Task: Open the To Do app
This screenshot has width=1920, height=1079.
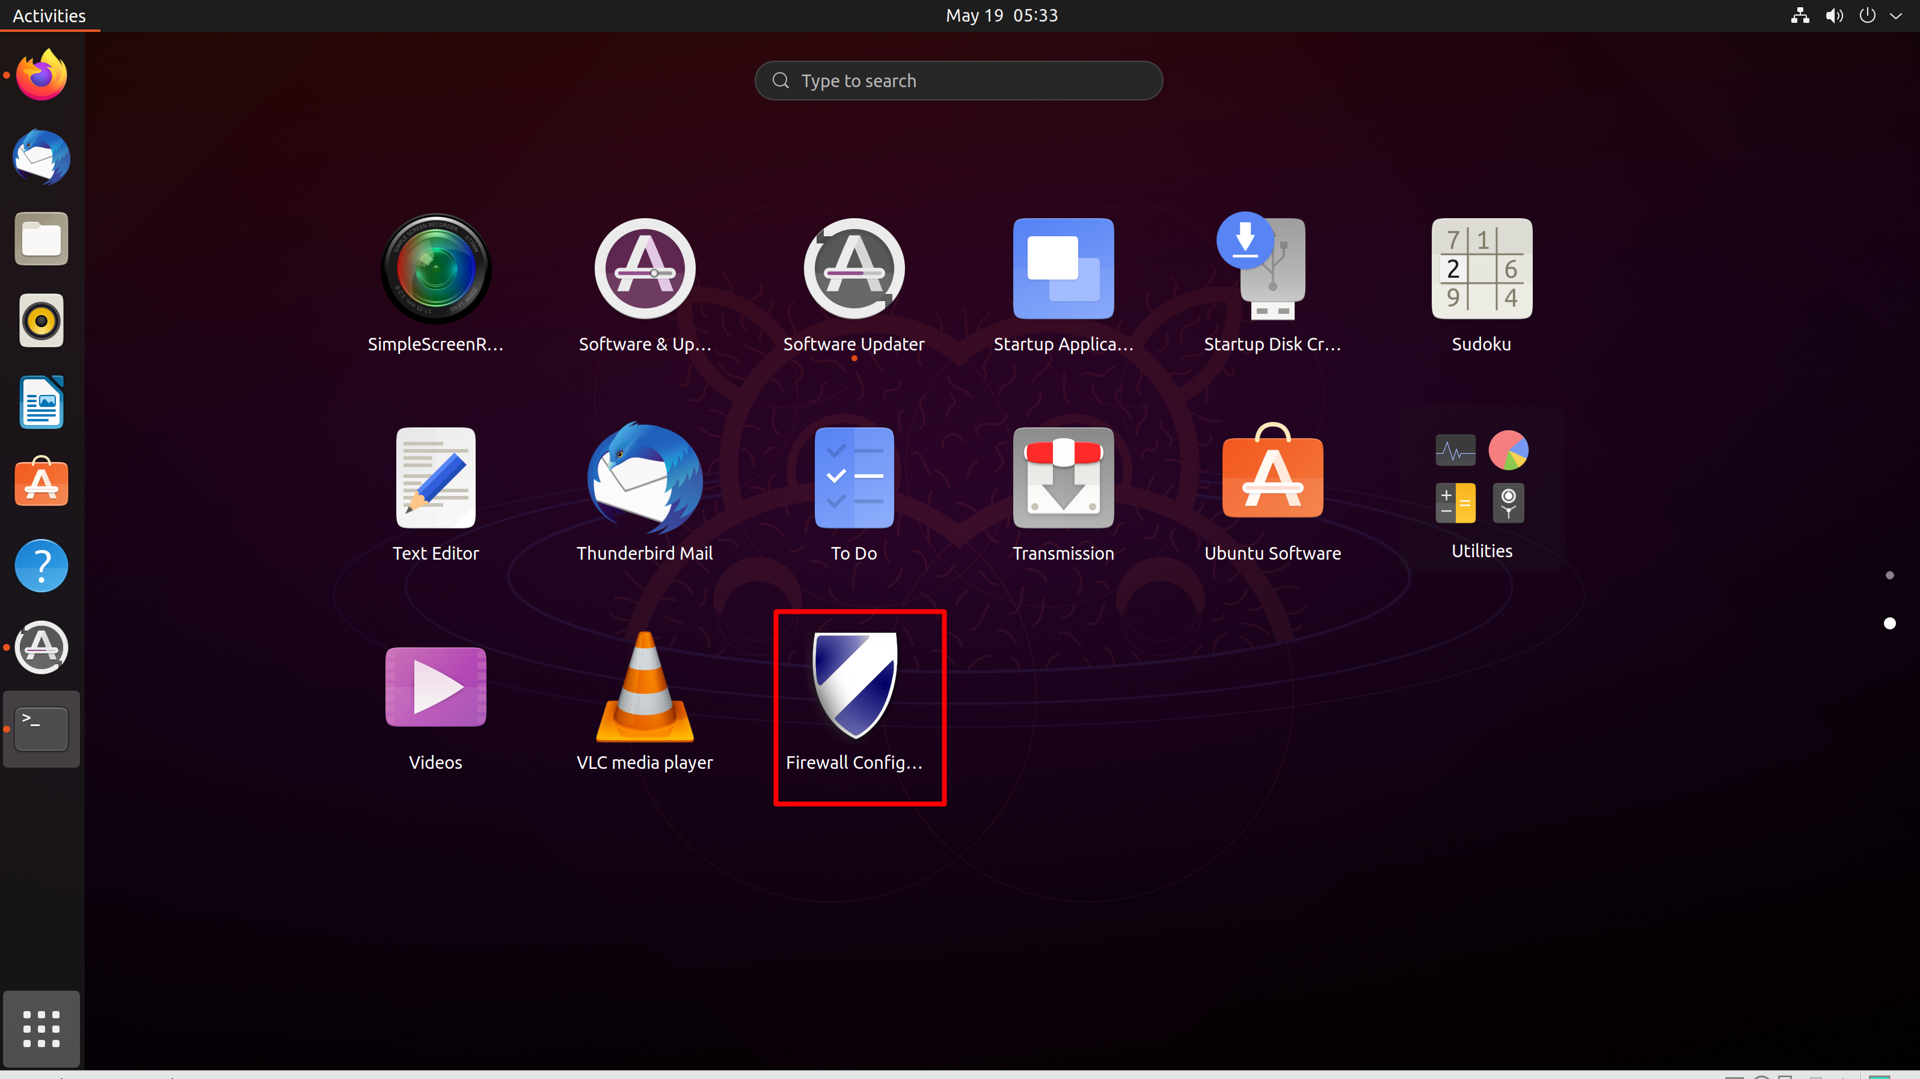Action: 854,478
